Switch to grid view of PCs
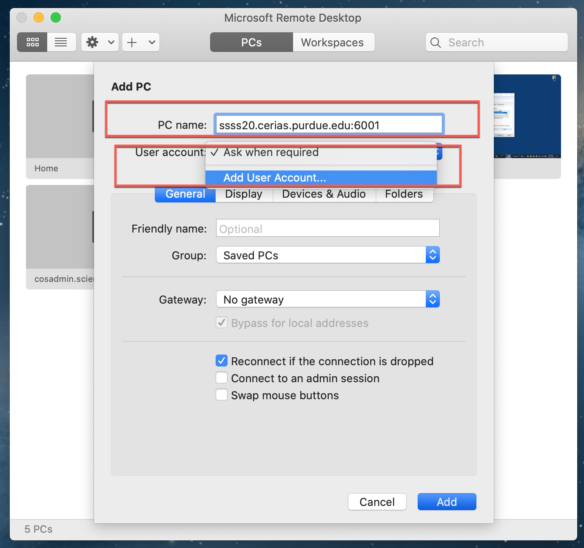 (32, 42)
